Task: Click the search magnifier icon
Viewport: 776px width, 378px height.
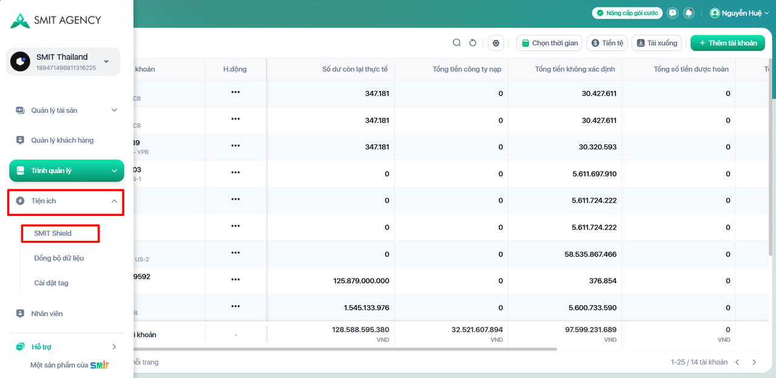Action: click(x=457, y=42)
